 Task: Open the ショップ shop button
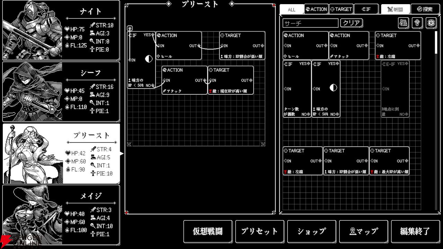(x=311, y=231)
